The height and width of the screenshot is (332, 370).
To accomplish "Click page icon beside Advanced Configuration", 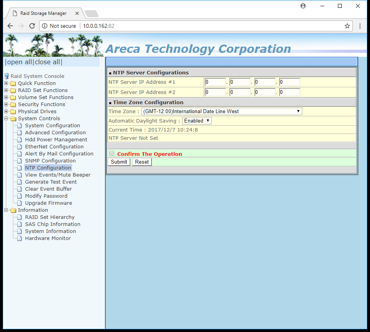I will [20, 133].
